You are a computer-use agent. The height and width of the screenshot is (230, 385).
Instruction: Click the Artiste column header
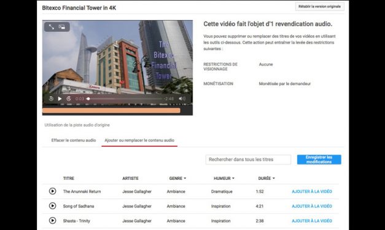(x=130, y=179)
